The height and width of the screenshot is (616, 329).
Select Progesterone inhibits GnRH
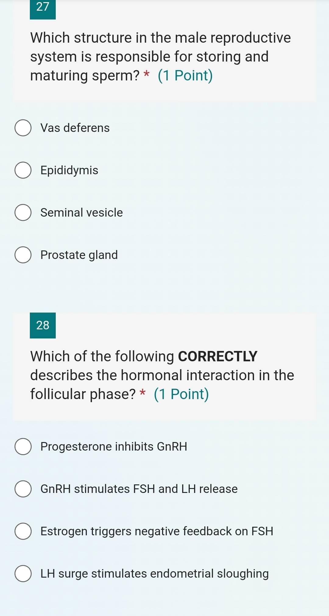(23, 446)
